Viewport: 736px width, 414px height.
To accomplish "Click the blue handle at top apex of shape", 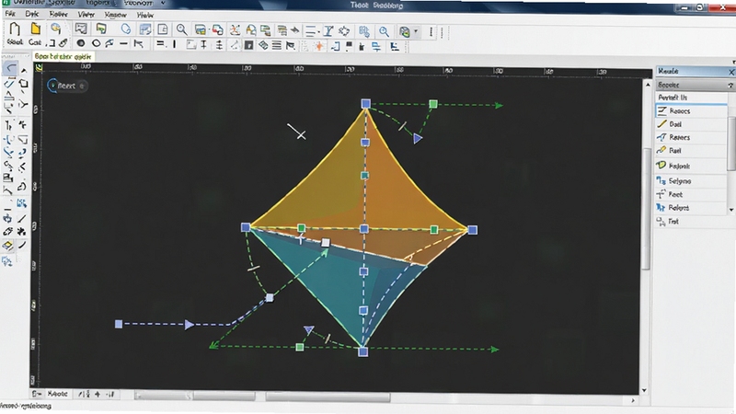I will (x=365, y=104).
